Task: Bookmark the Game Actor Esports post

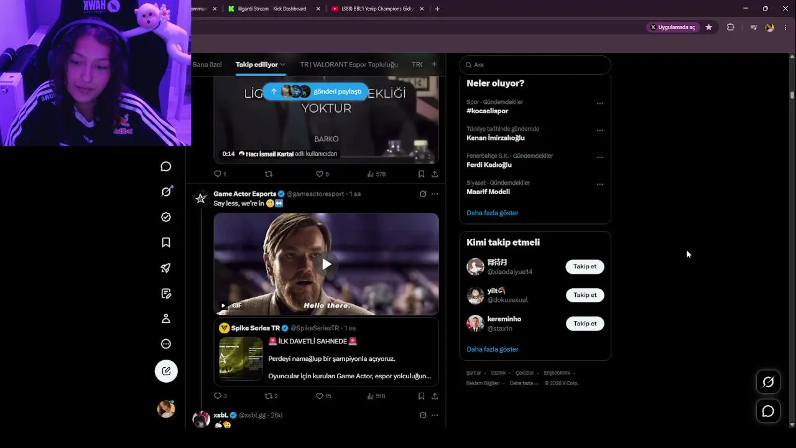Action: [421, 396]
